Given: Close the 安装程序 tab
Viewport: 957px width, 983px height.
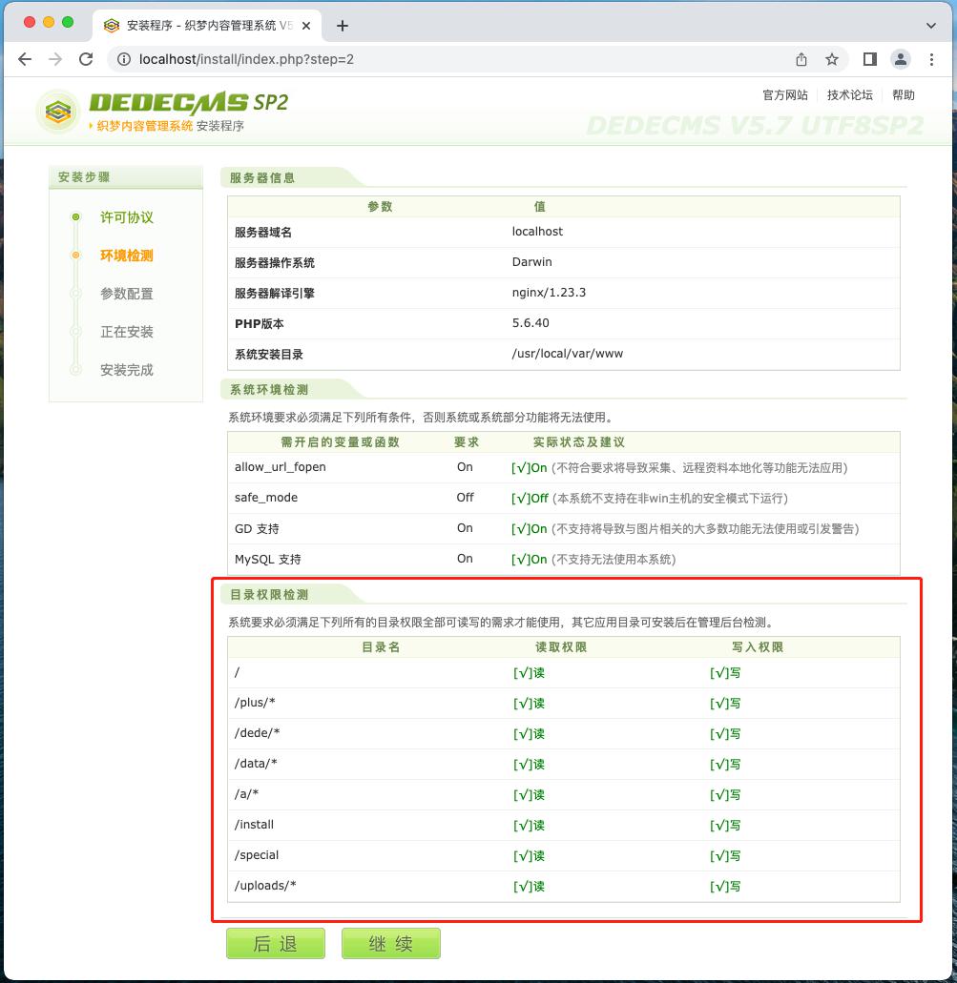Looking at the screenshot, I should [306, 26].
